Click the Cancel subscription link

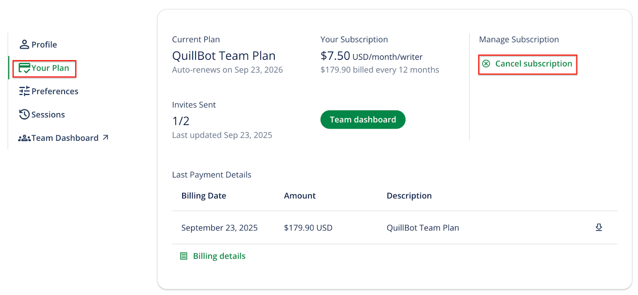[x=533, y=64]
